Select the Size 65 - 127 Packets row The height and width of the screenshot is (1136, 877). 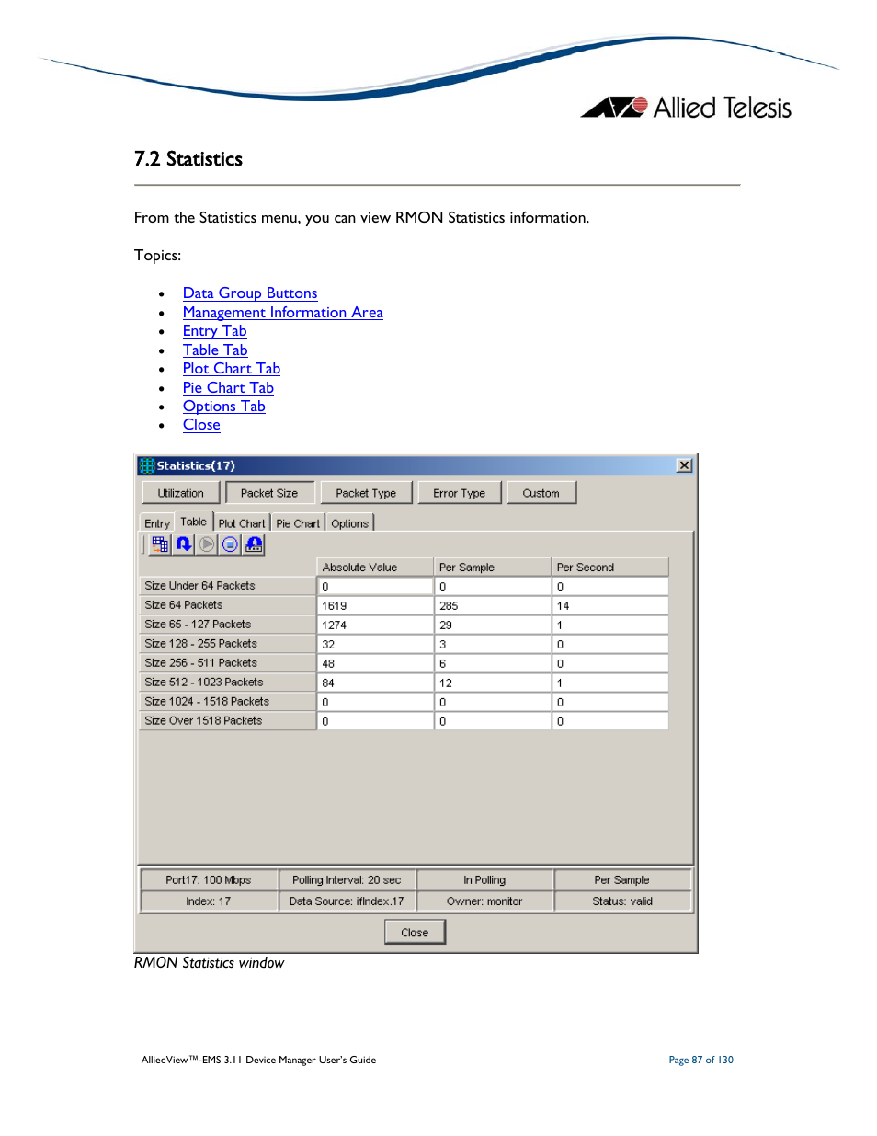tap(227, 625)
